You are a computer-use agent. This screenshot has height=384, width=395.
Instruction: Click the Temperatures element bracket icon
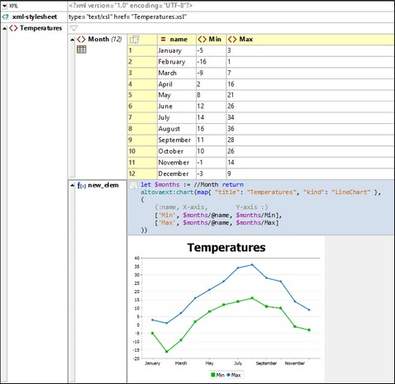[x=13, y=28]
